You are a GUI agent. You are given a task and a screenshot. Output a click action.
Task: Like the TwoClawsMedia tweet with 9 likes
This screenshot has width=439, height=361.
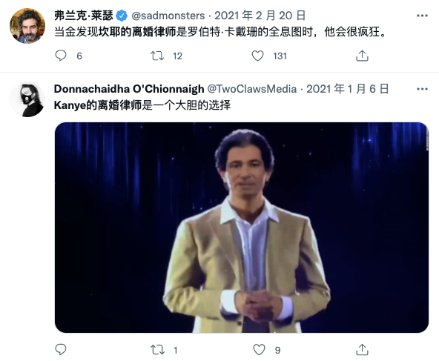pos(259,350)
